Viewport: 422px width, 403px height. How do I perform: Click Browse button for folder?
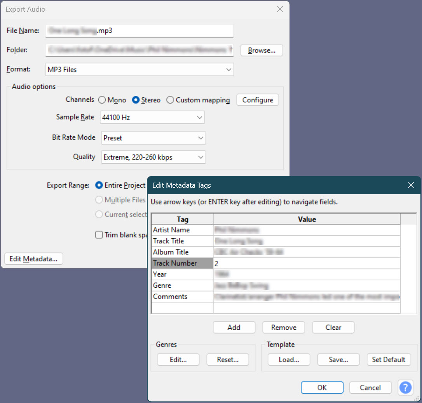click(x=262, y=50)
